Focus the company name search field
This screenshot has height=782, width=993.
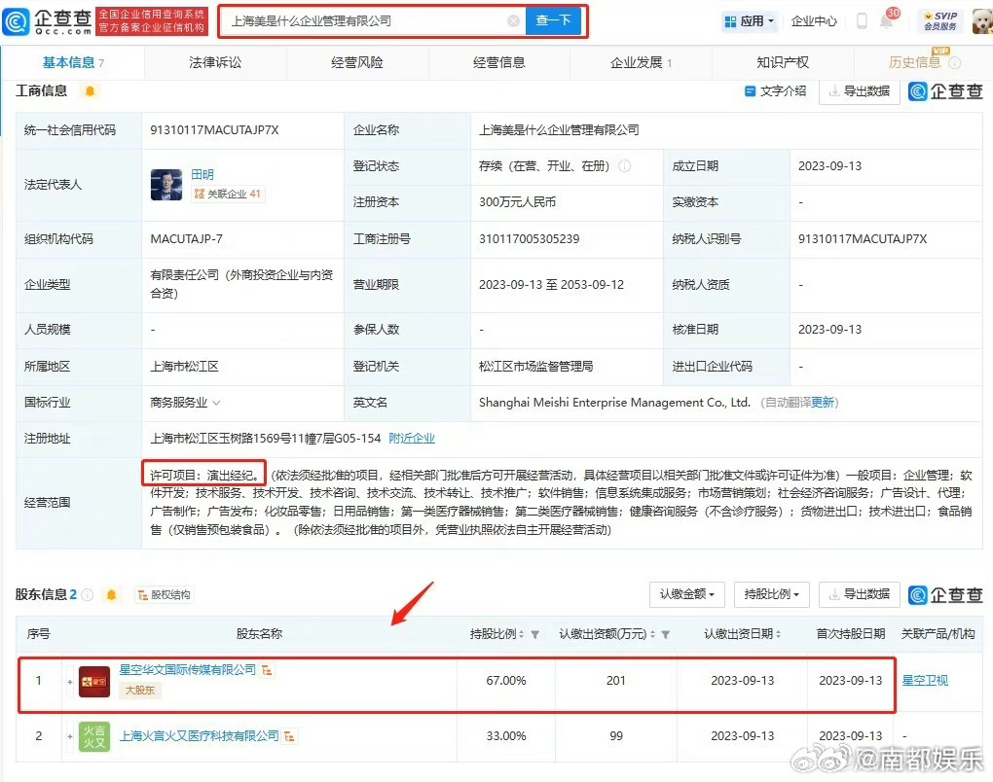(373, 20)
